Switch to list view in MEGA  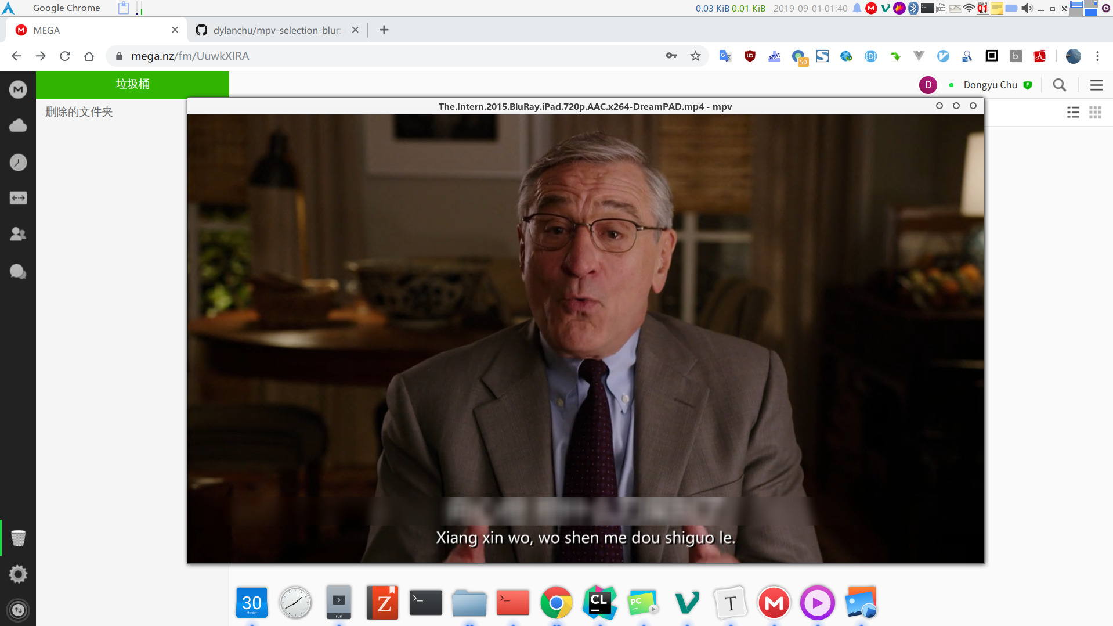tap(1073, 112)
